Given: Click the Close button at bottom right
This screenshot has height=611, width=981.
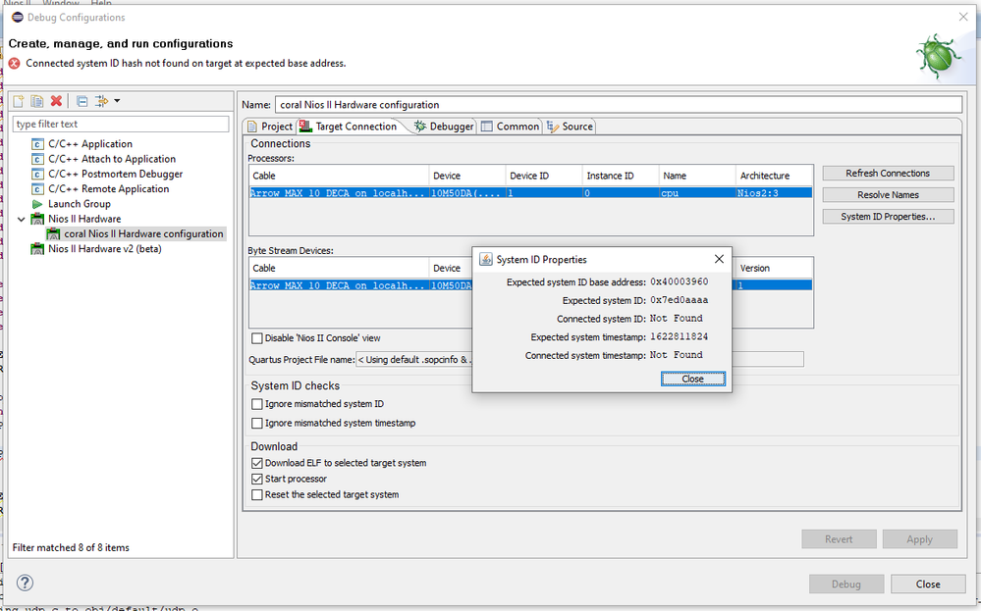Looking at the screenshot, I should point(928,585).
